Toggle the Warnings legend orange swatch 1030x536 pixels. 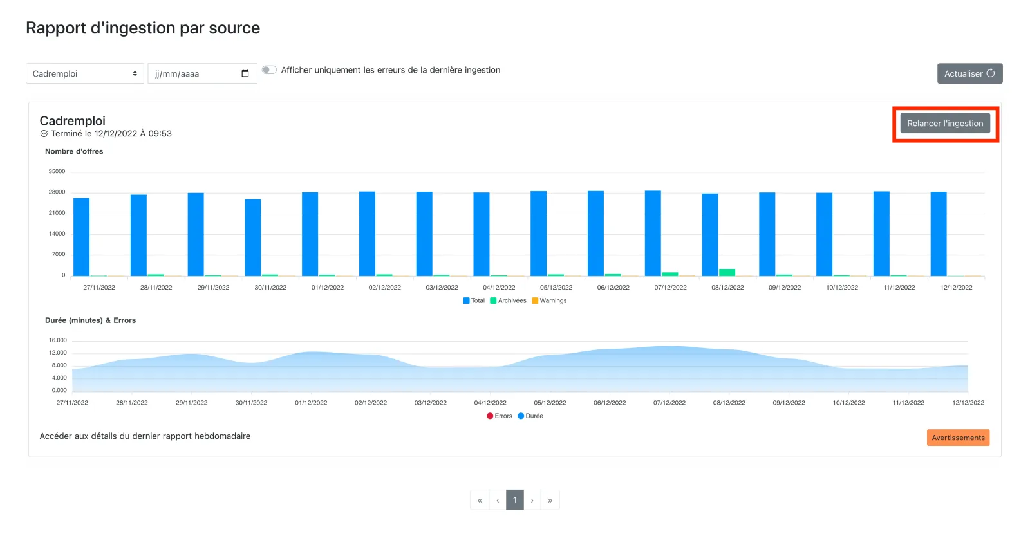(535, 300)
